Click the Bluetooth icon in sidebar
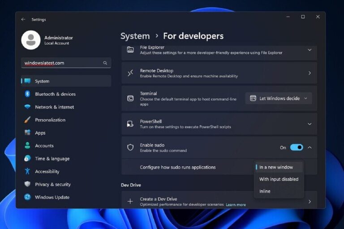Image resolution: width=344 pixels, height=229 pixels. [27, 94]
